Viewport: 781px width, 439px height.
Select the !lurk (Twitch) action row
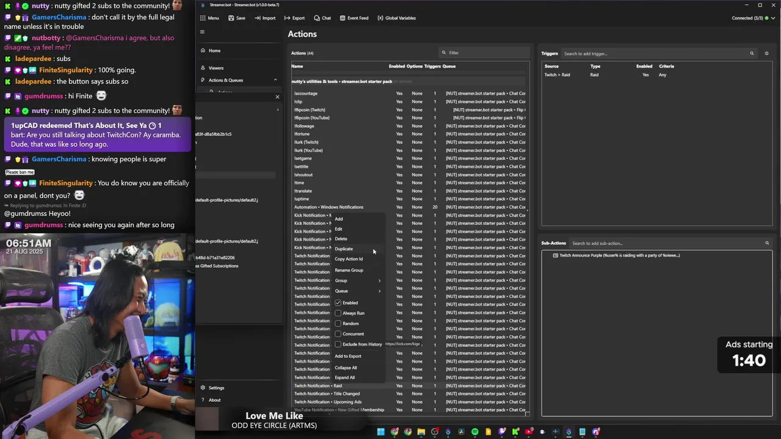409,142
